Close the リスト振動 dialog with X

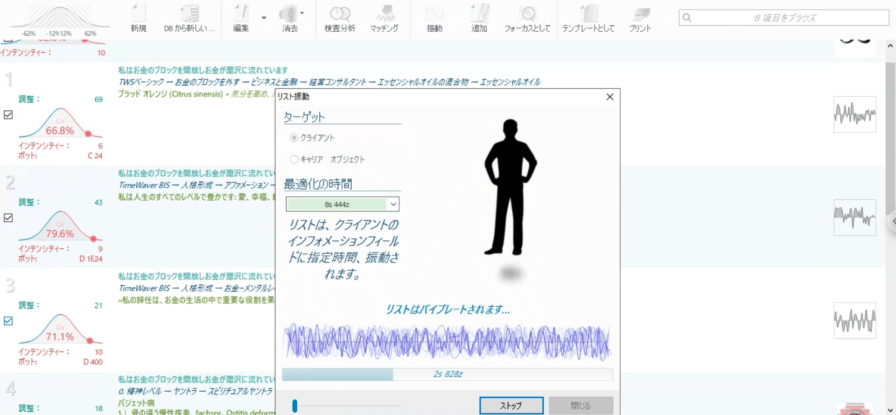pyautogui.click(x=609, y=97)
